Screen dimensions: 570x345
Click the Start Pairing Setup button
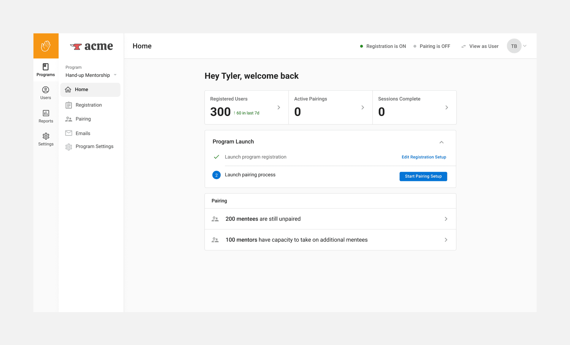(x=423, y=176)
